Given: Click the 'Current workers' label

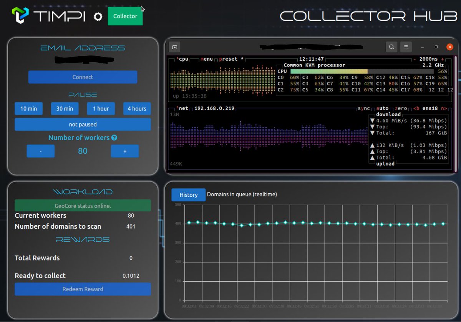Looking at the screenshot, I should pos(40,216).
